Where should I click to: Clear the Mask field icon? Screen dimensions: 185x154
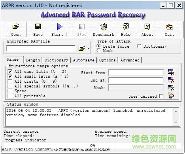pos(171,87)
